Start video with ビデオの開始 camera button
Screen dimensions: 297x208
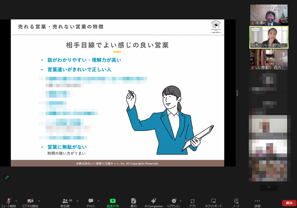point(30,201)
